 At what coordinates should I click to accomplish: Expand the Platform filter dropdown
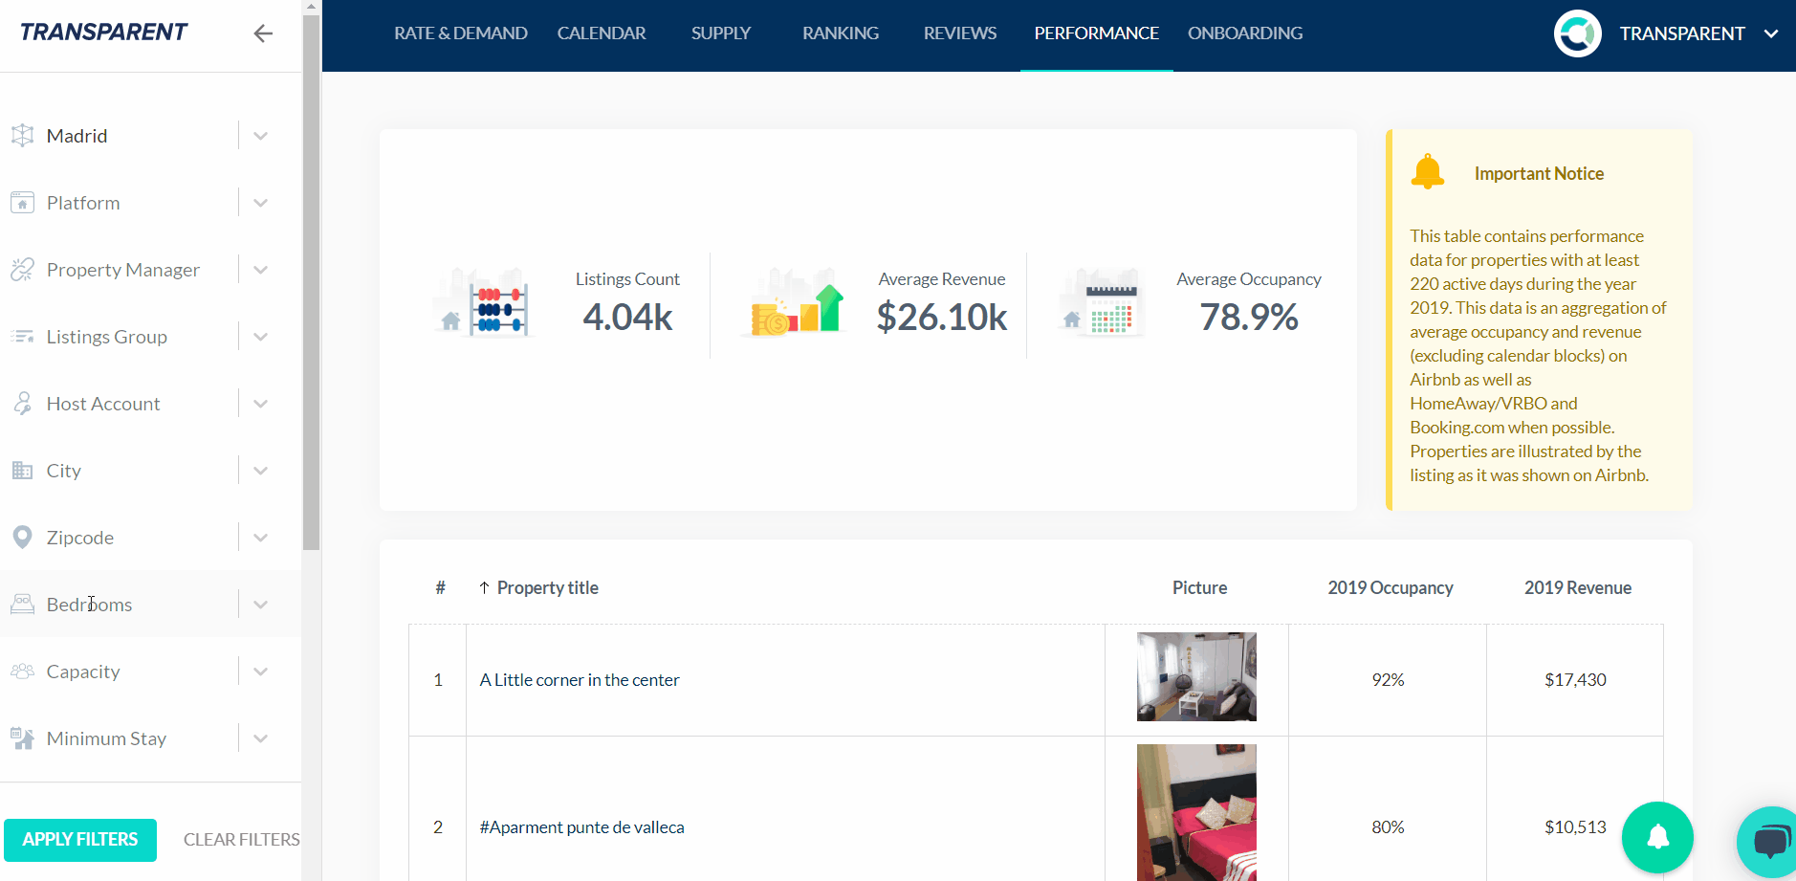(260, 203)
